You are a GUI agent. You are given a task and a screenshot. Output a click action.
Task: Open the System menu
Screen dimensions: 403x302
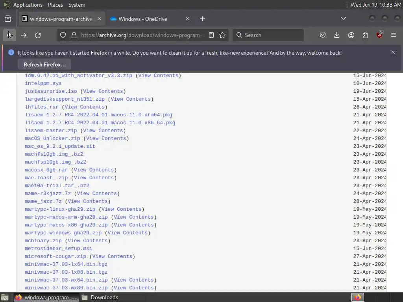click(x=77, y=5)
